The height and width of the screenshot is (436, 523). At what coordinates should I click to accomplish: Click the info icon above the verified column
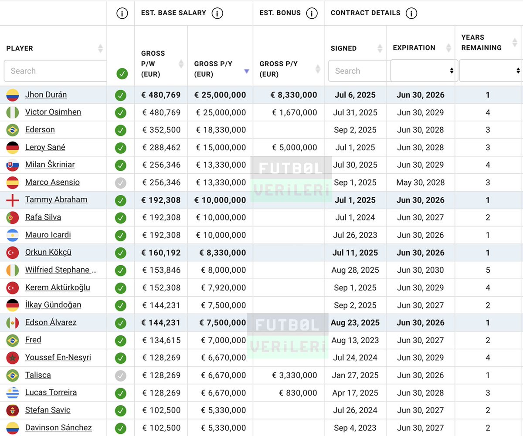pyautogui.click(x=122, y=14)
